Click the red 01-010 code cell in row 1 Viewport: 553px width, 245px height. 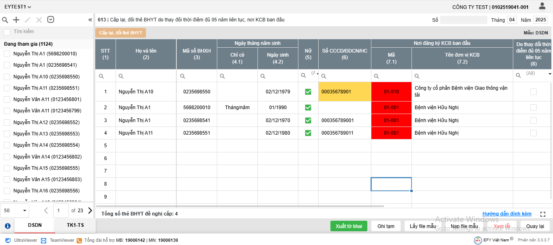click(391, 92)
